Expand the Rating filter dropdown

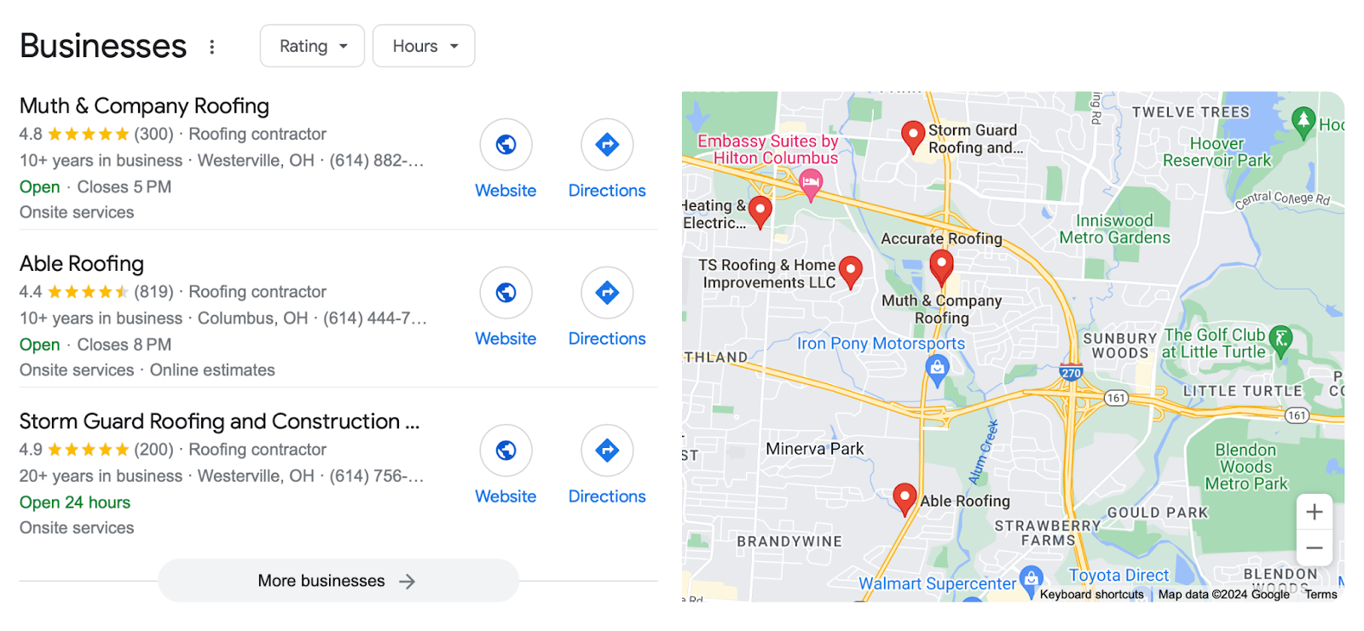coord(312,46)
